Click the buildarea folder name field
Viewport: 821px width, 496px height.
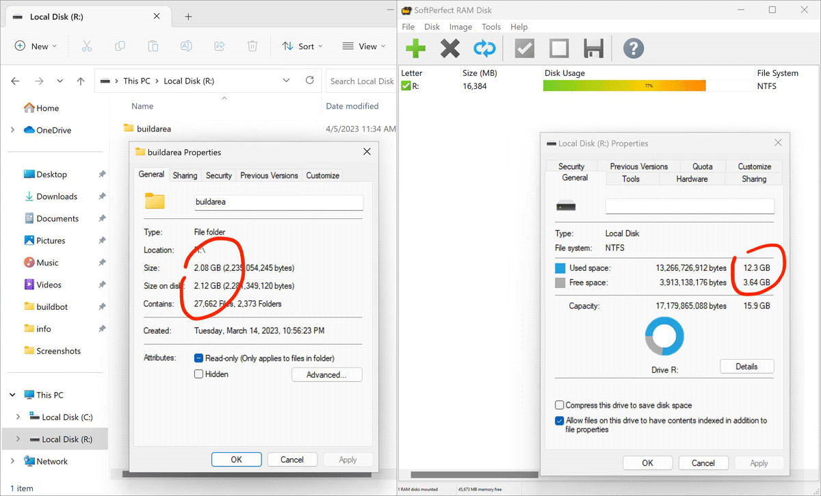[279, 203]
